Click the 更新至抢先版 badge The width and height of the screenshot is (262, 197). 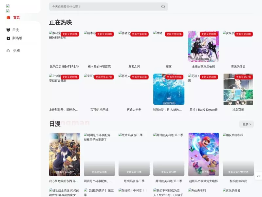point(174,77)
